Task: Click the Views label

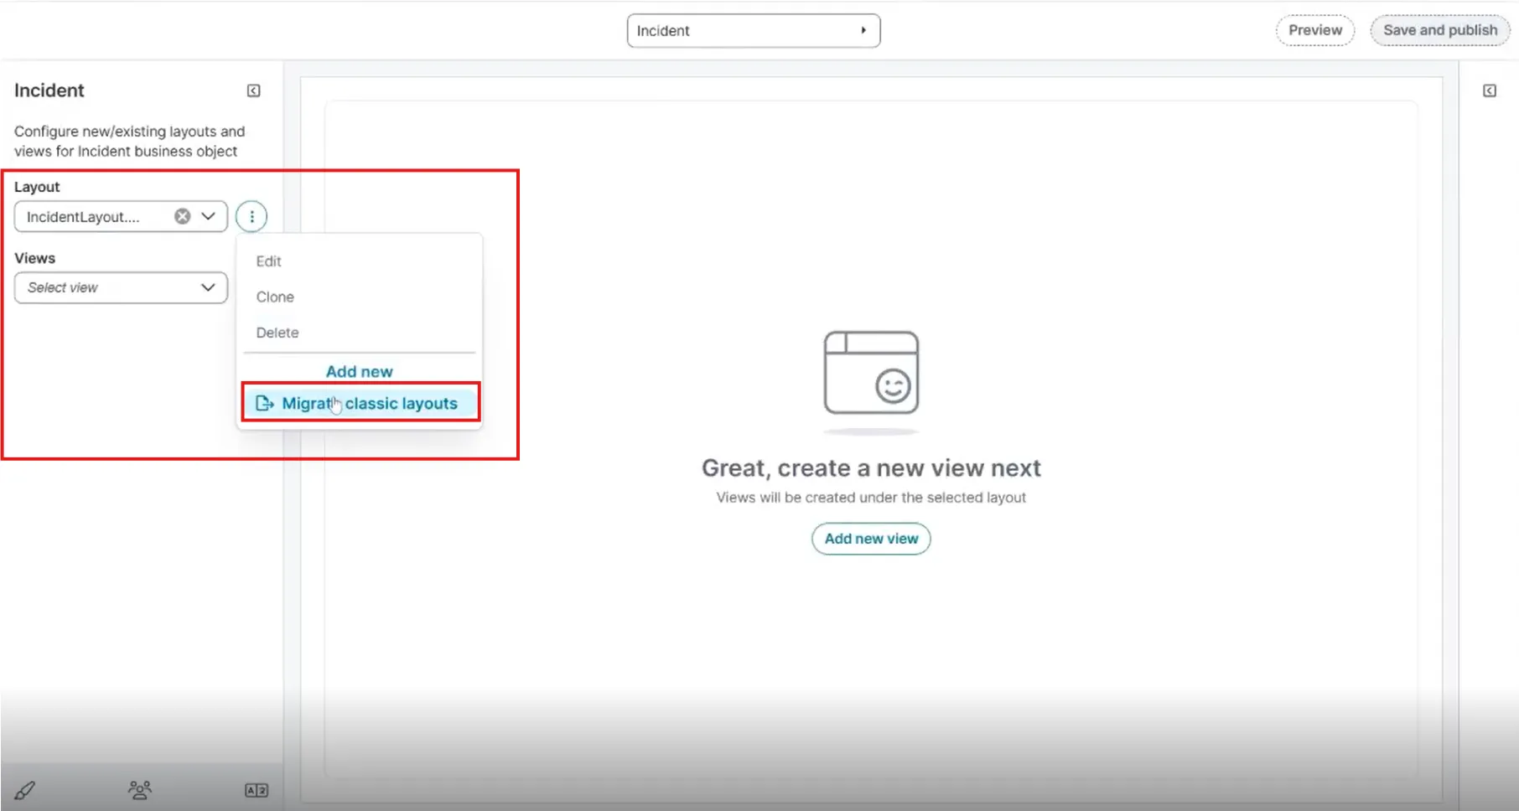Action: [34, 258]
